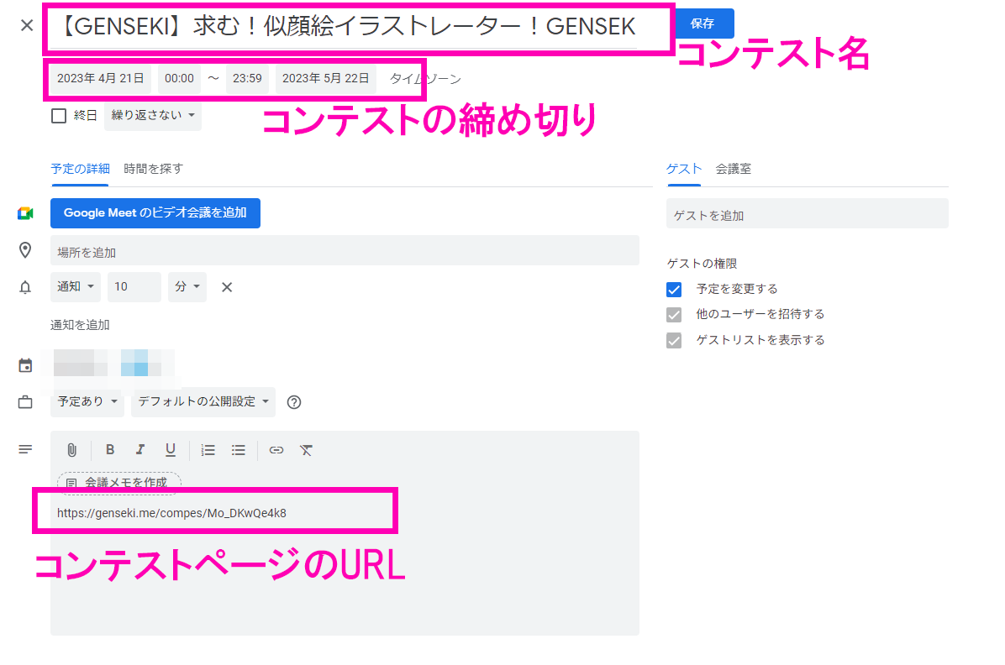Edit the notification minutes value 10

(x=134, y=286)
